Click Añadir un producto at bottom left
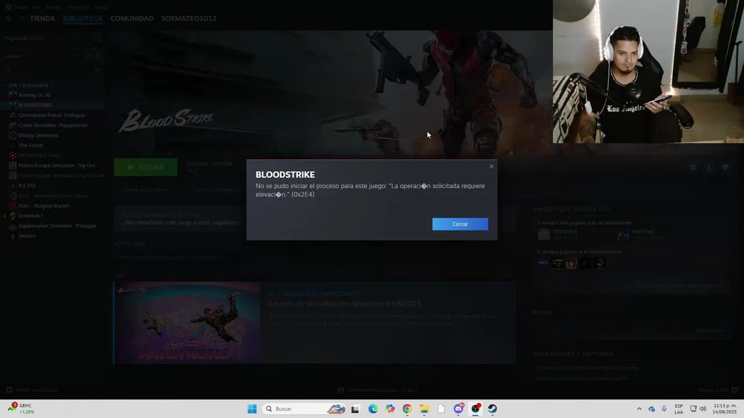 [32, 390]
